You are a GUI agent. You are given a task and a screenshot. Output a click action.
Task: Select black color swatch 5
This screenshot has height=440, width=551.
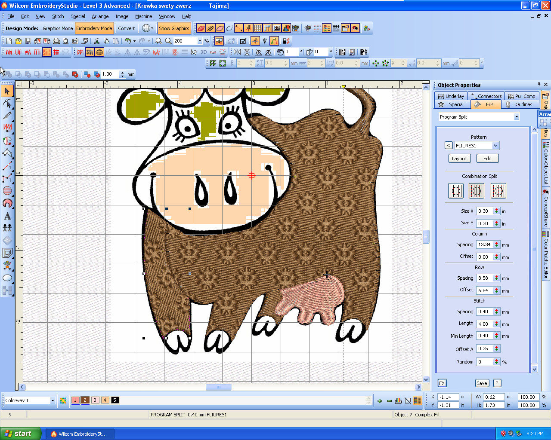point(115,400)
